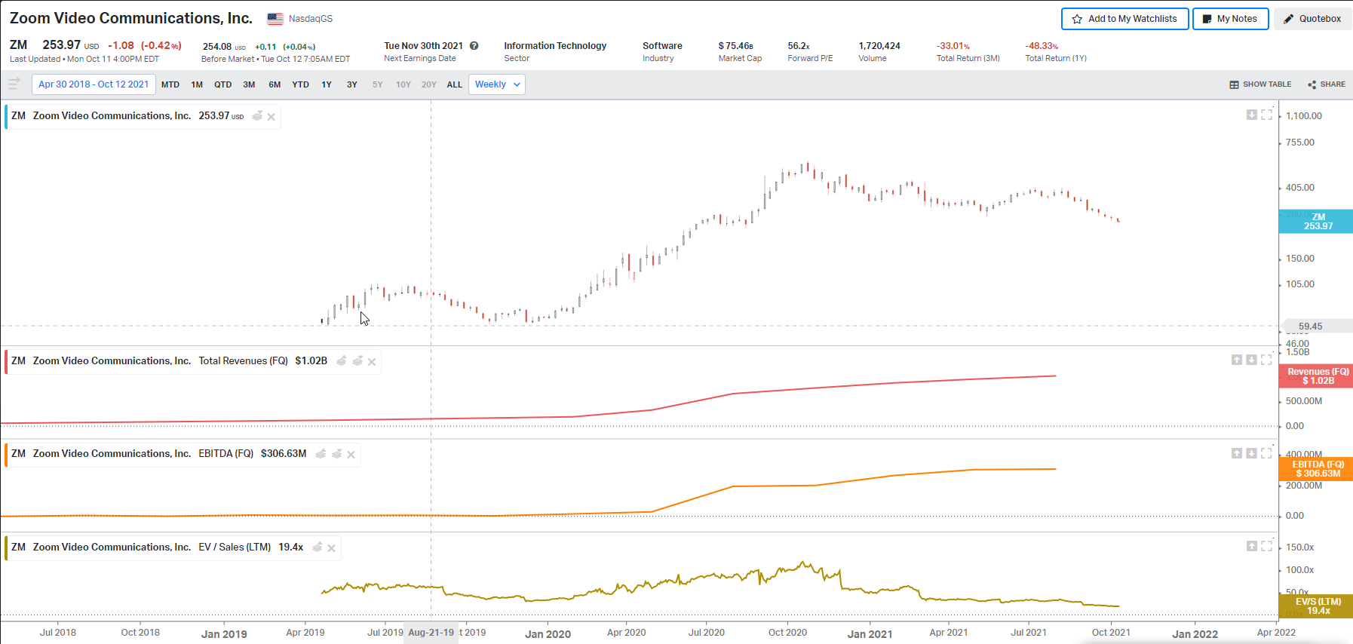Click the 1,720,424 Volume value

click(x=879, y=46)
